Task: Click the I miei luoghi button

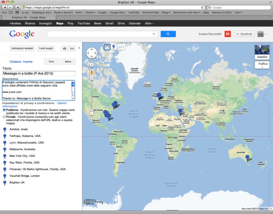Action: (46, 48)
